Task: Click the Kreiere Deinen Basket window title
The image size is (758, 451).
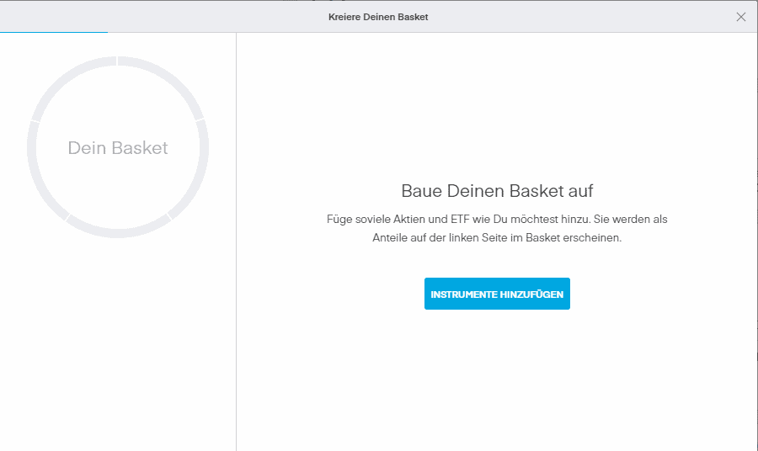Action: click(x=378, y=17)
